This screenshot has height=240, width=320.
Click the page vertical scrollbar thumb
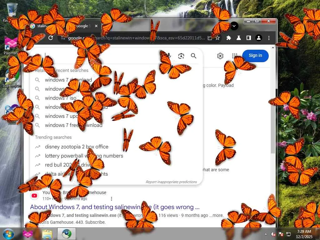pos(273,102)
